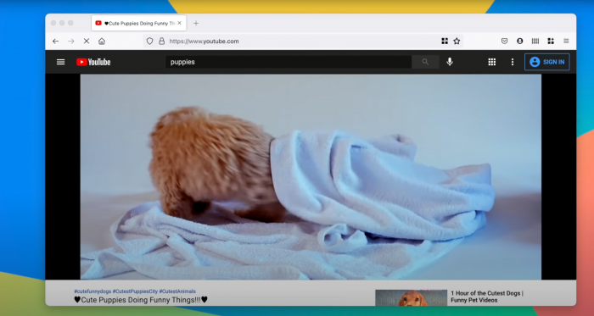Stop page loading with the X button
Viewport: 594px width, 316px height.
click(x=87, y=42)
